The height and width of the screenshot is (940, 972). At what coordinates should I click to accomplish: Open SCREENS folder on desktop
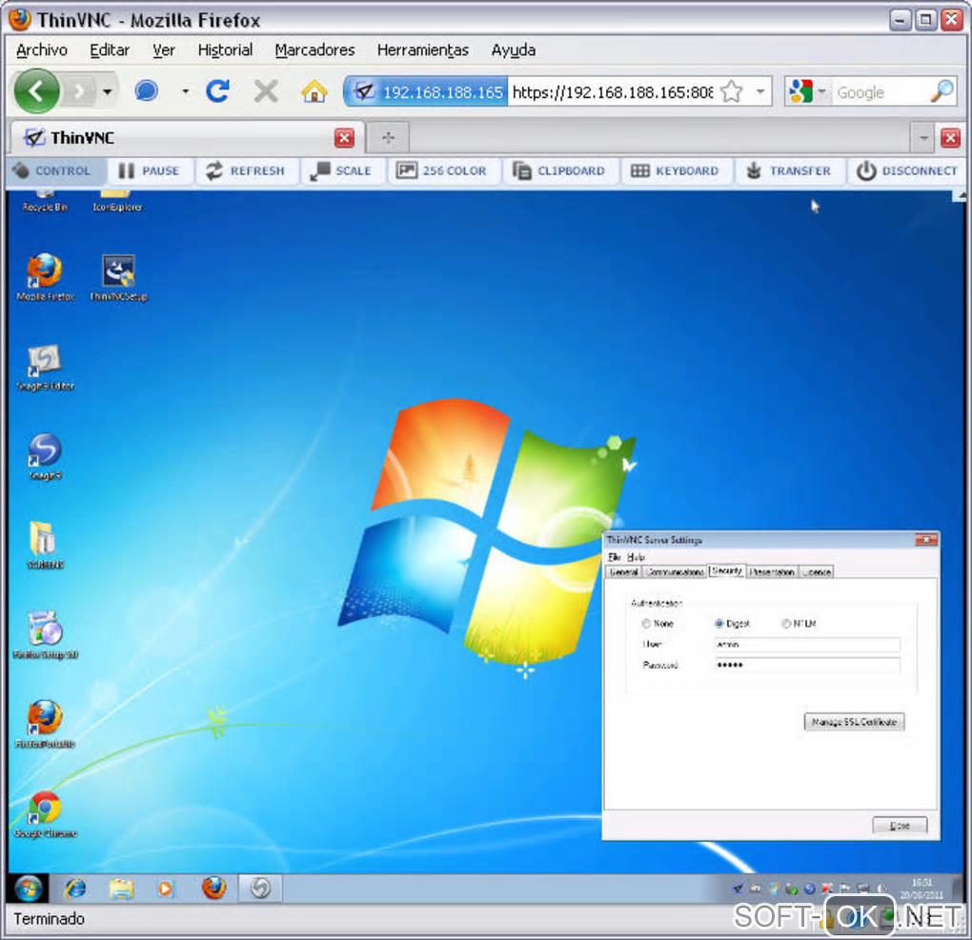(x=45, y=546)
